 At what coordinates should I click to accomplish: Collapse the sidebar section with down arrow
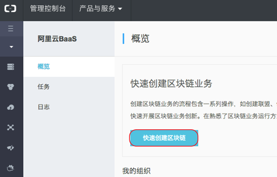tap(11, 47)
